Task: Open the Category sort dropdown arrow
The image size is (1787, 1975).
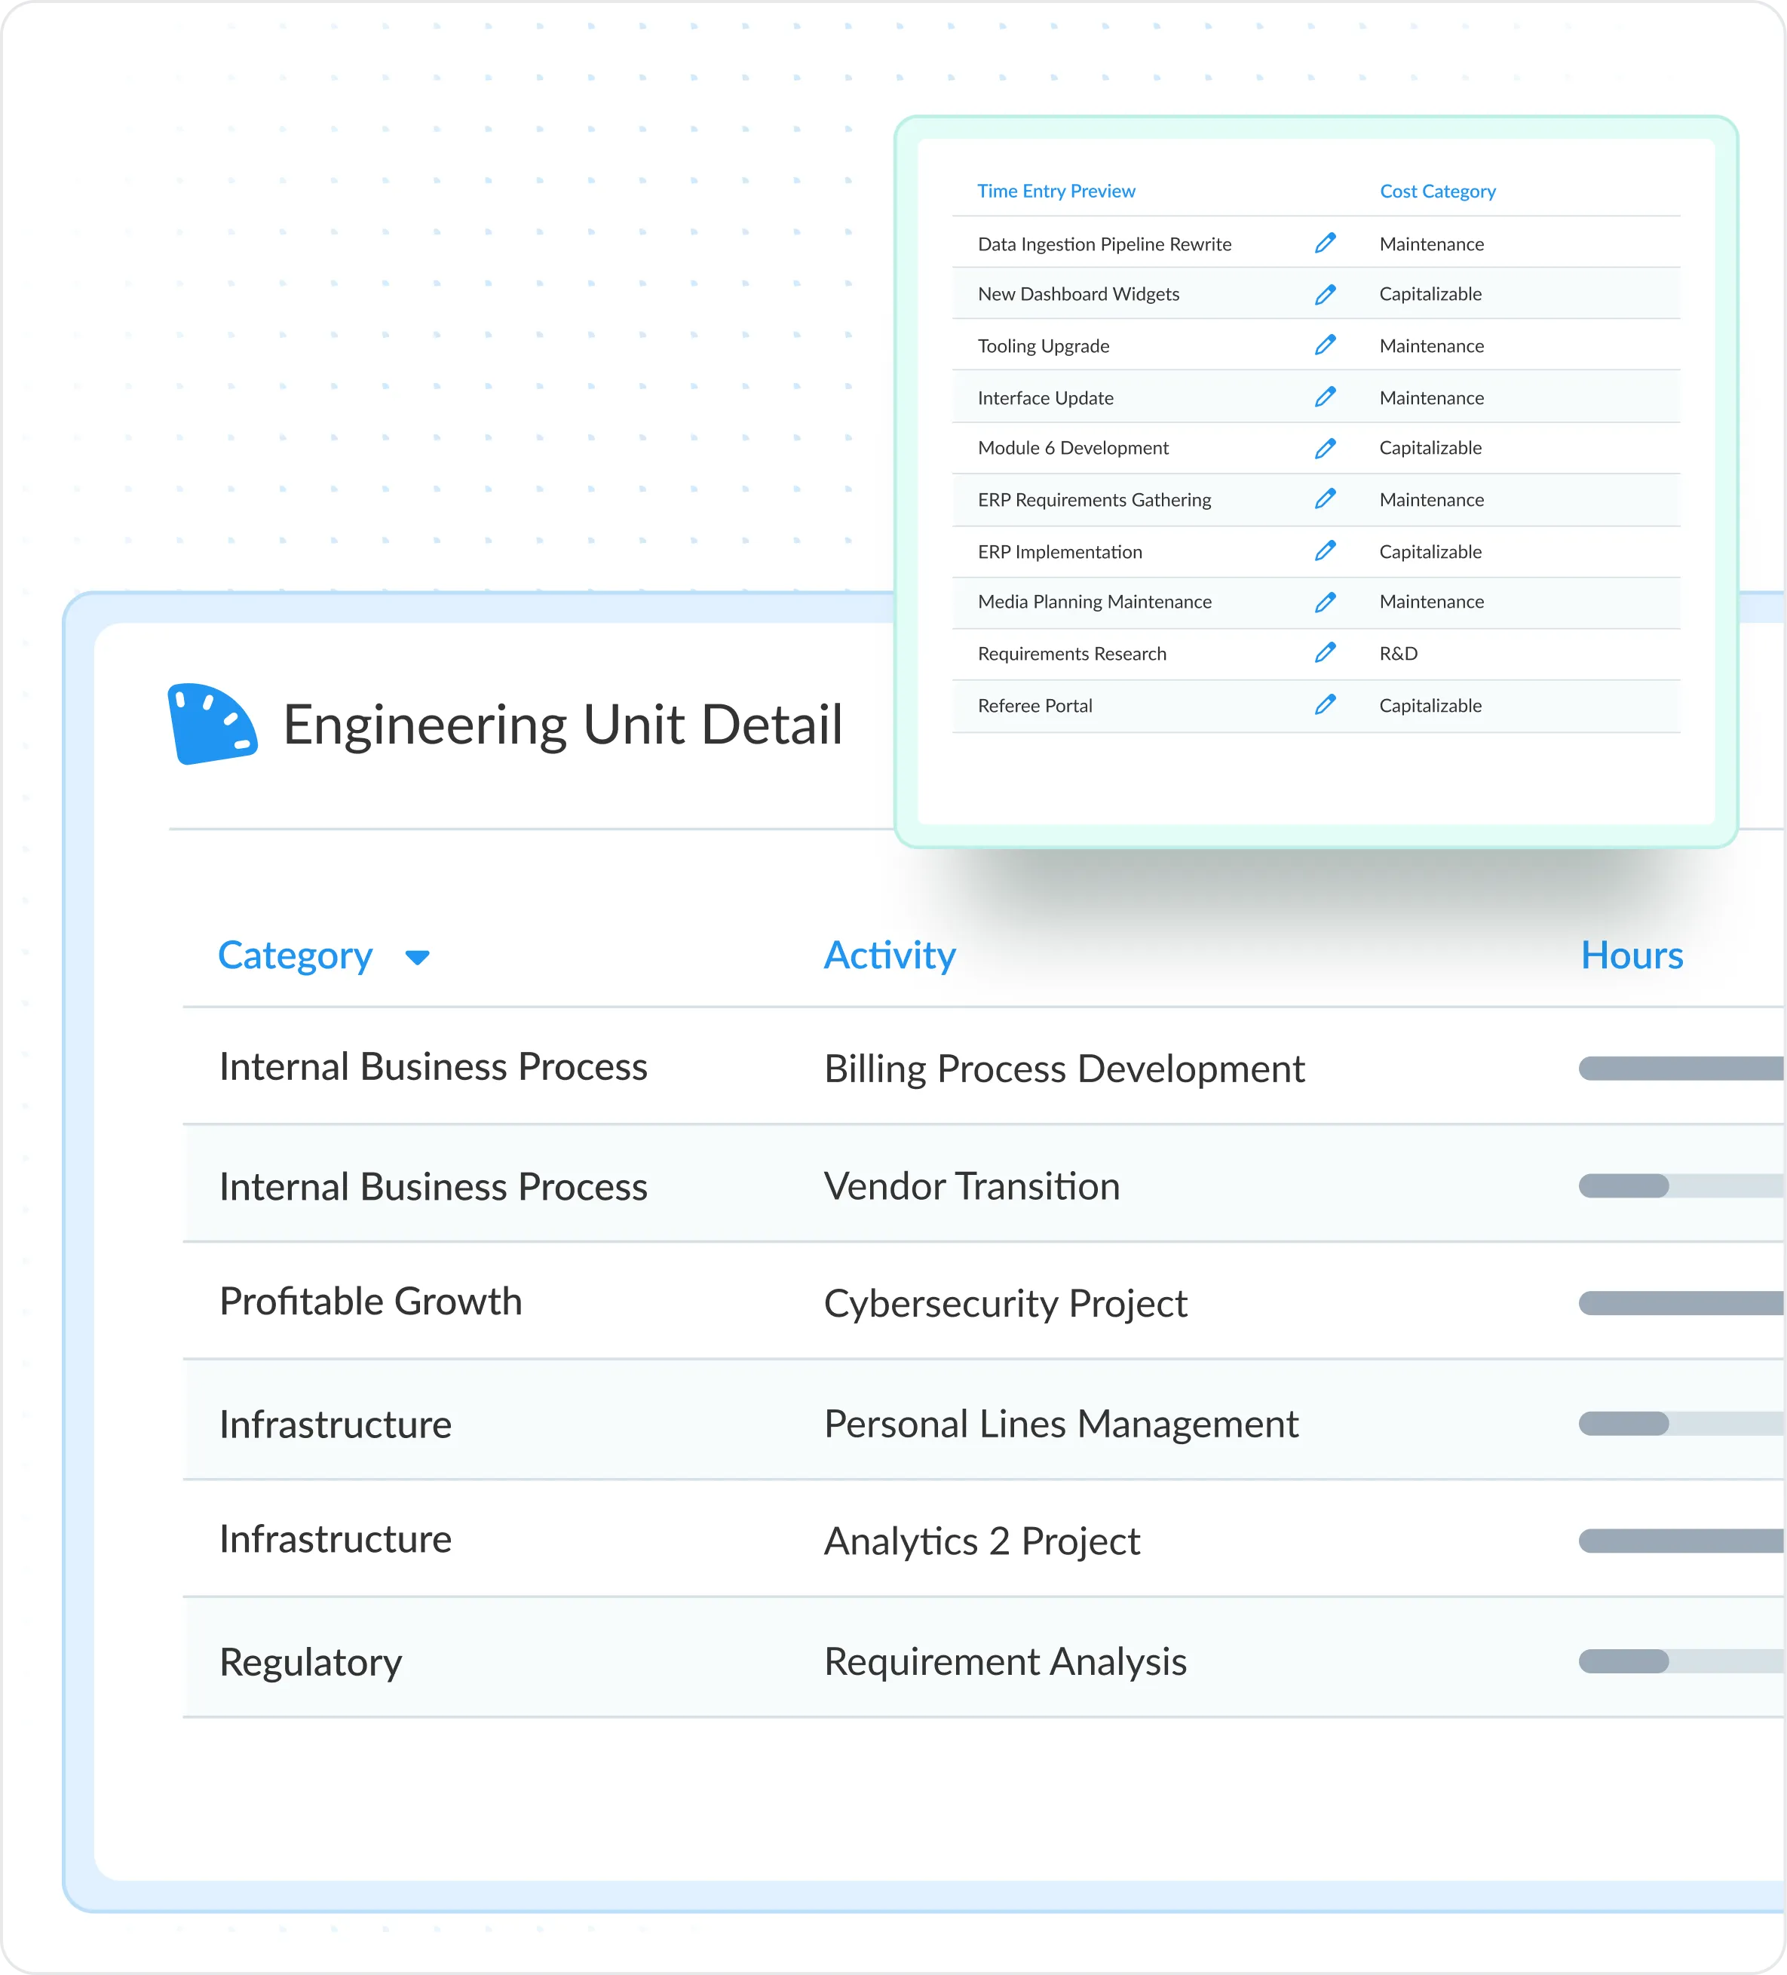Action: [418, 957]
